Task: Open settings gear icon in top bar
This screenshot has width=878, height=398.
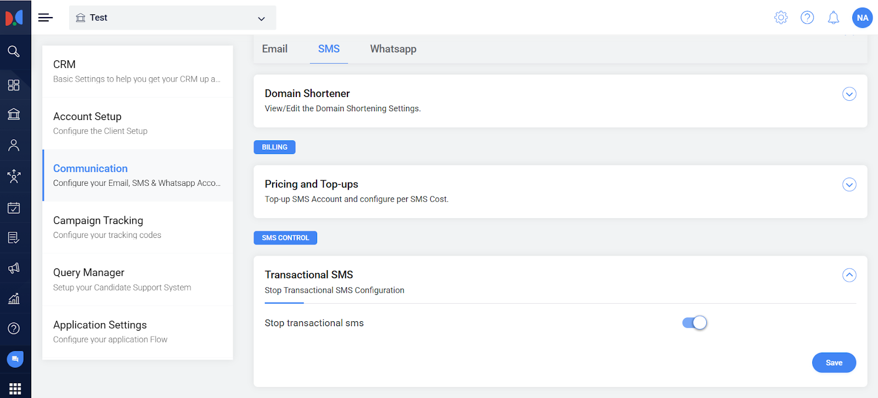Action: click(x=781, y=18)
